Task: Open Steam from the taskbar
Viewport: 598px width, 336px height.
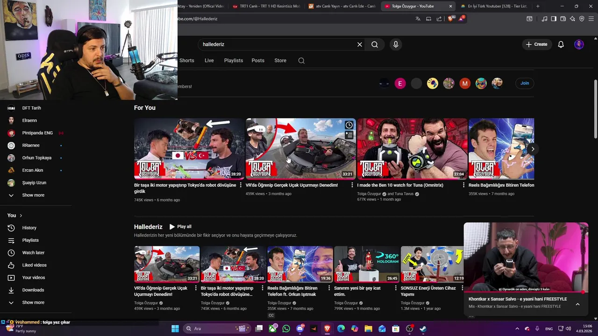Action: pyautogui.click(x=423, y=329)
